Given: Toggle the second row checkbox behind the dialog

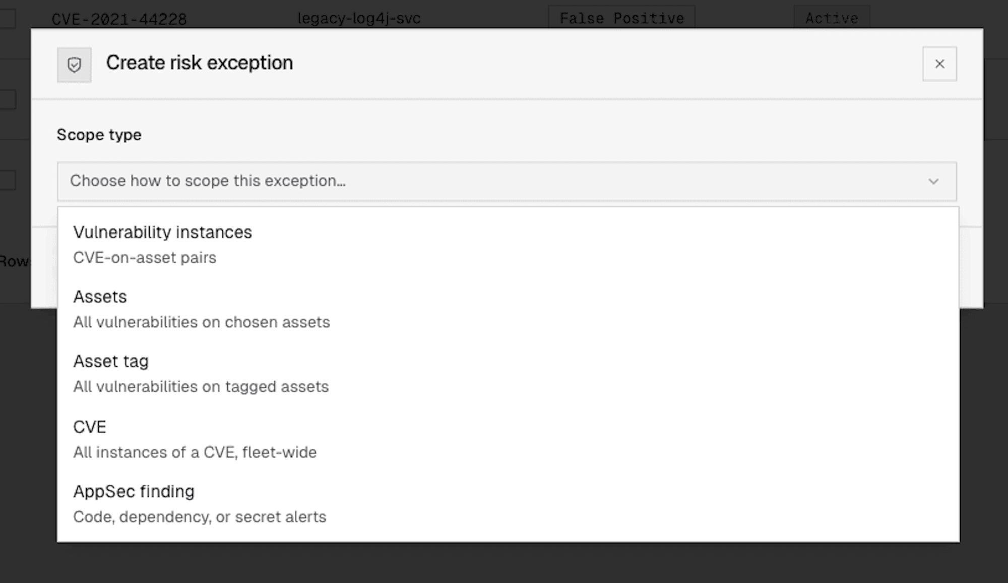Looking at the screenshot, I should (x=7, y=99).
